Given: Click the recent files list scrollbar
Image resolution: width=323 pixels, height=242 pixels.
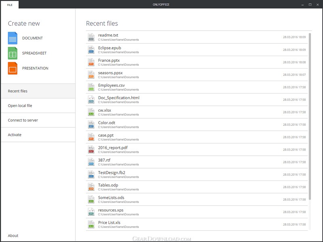Looking at the screenshot, I should pos(310,116).
